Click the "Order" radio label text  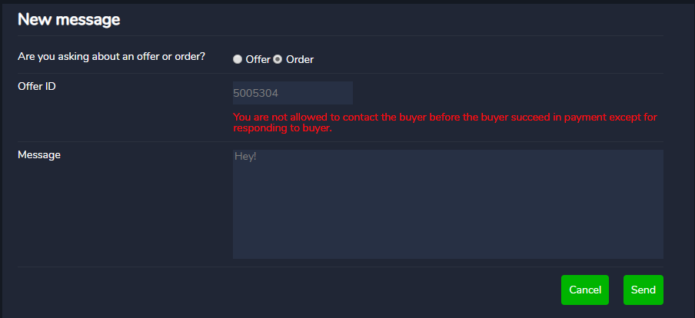coord(300,59)
